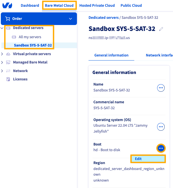Click the Virtual private servers cloud icon
173x188 pixels.
[x=8, y=54]
